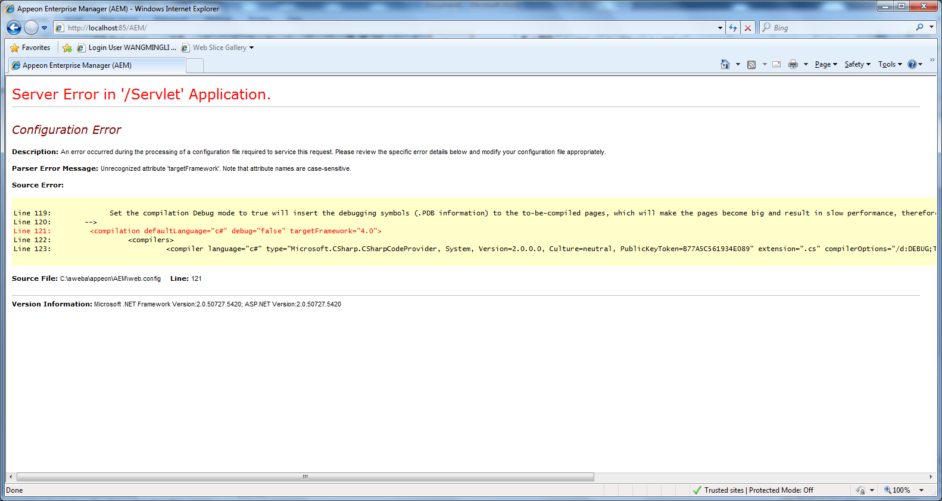
Task: Minimize the Internet Explorer window
Action: click(x=885, y=7)
